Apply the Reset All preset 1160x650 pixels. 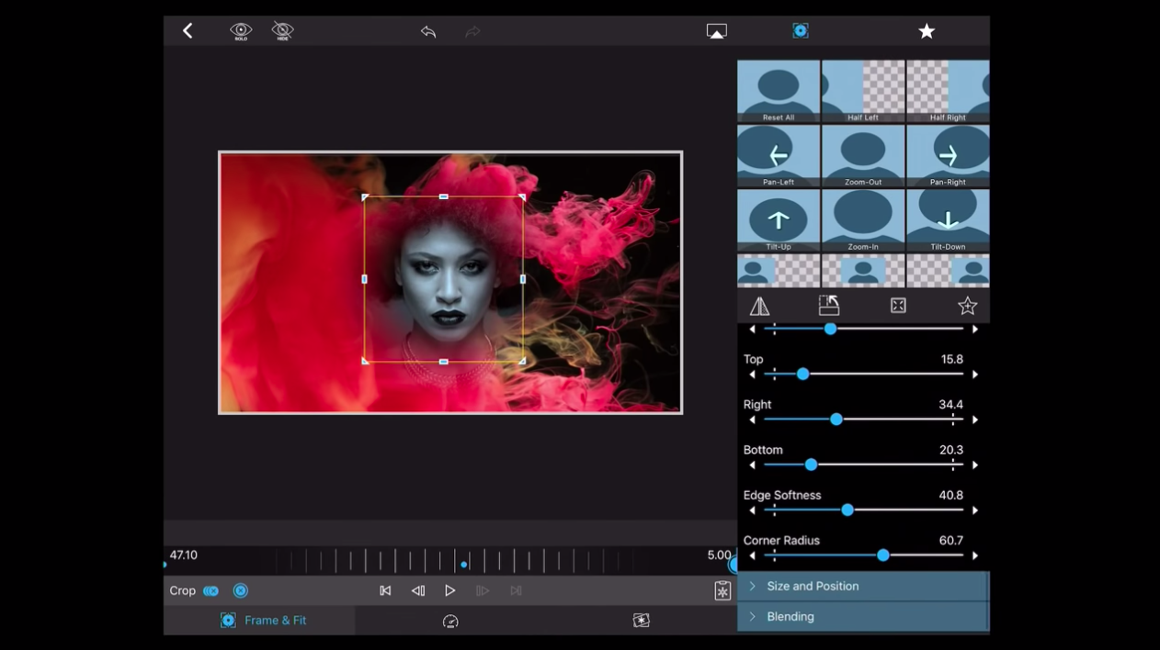778,92
